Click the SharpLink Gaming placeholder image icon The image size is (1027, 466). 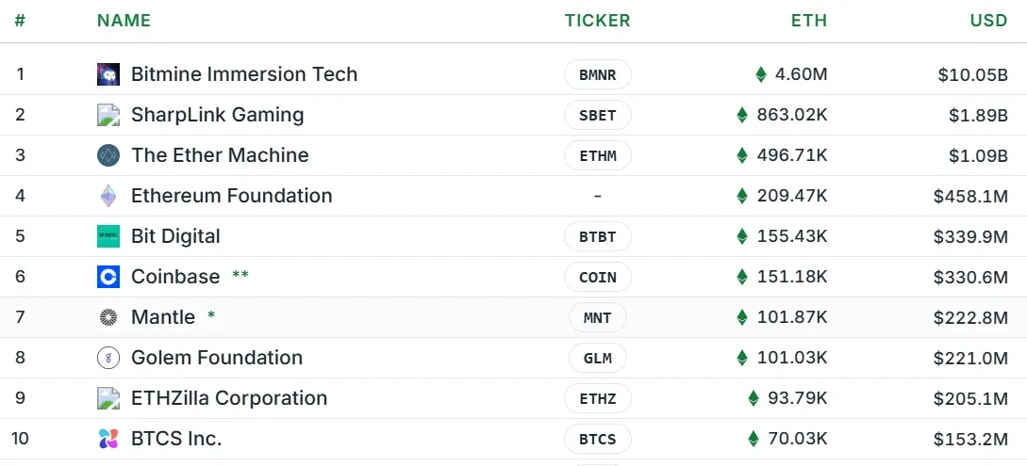[x=108, y=115]
